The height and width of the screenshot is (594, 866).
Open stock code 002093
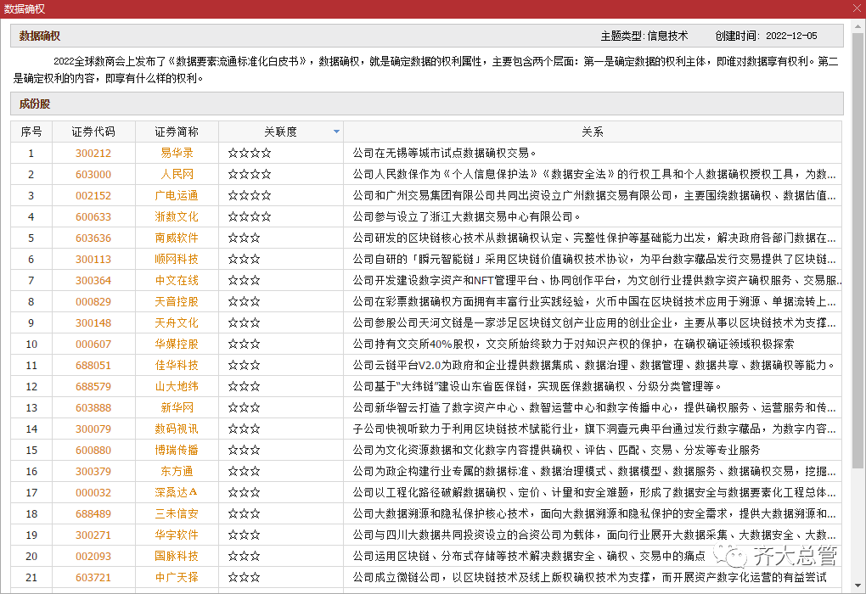(x=93, y=557)
